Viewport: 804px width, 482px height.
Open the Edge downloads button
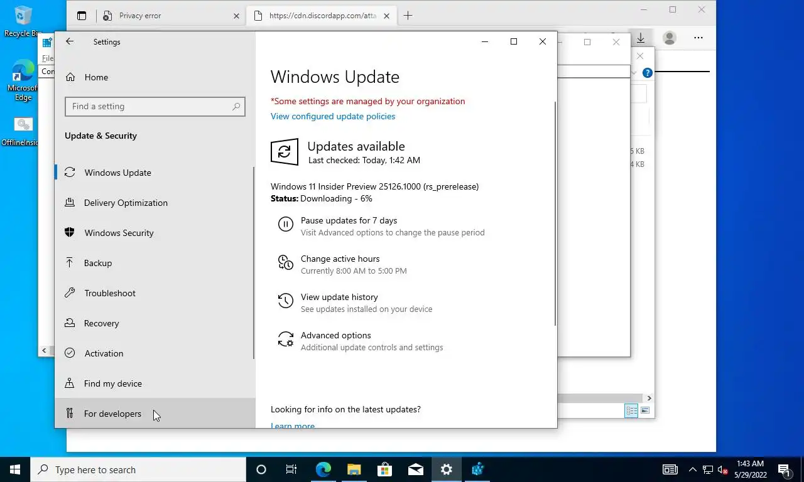[641, 38]
